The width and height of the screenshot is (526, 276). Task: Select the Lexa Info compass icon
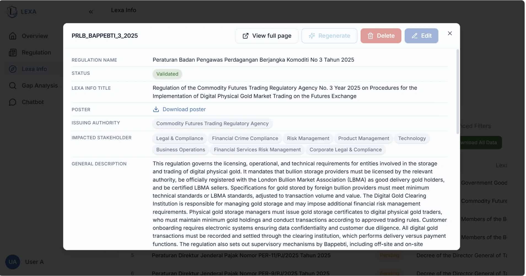click(x=13, y=69)
